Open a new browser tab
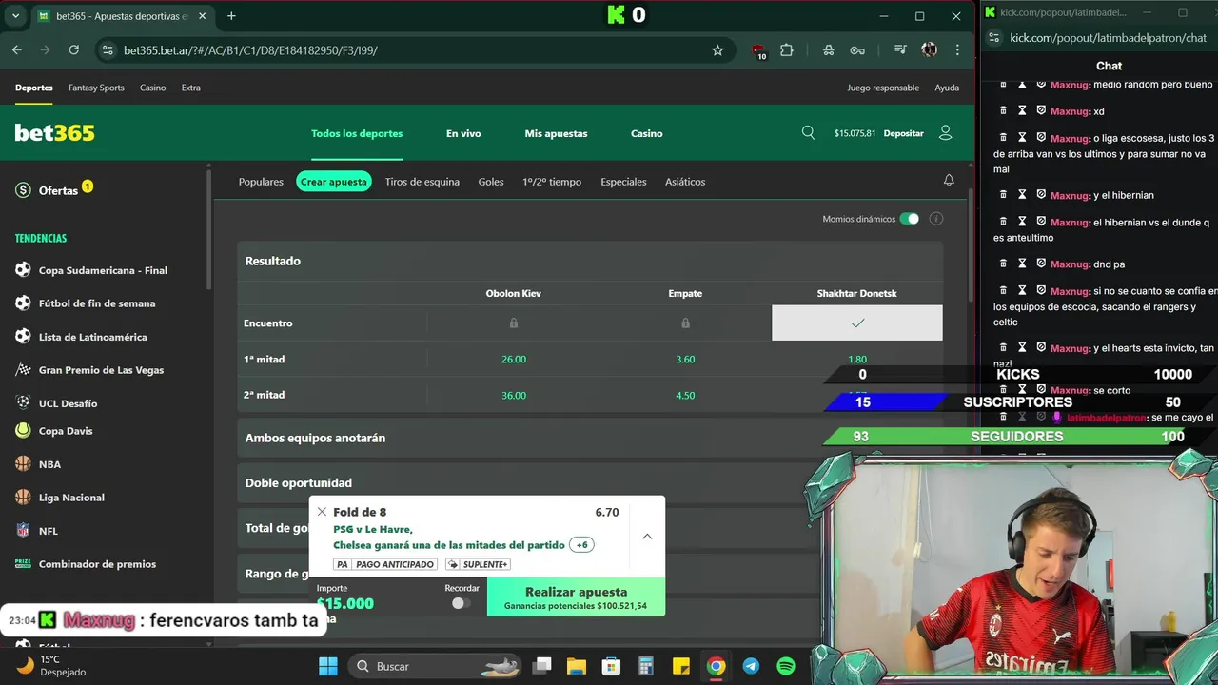Screen dimensions: 1218x685 [x=231, y=16]
